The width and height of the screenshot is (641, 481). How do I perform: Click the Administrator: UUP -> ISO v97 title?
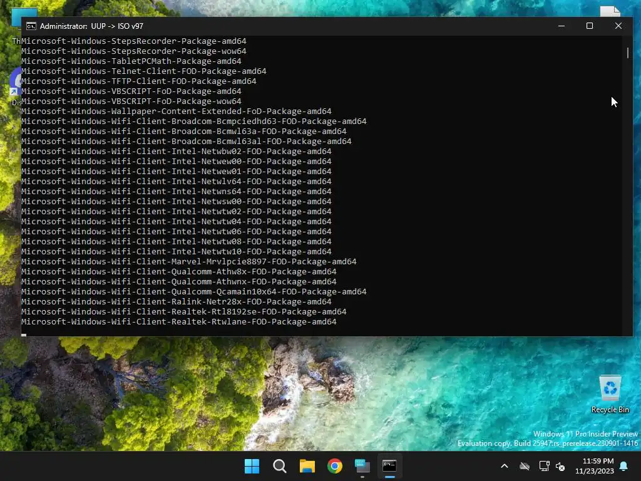[91, 26]
